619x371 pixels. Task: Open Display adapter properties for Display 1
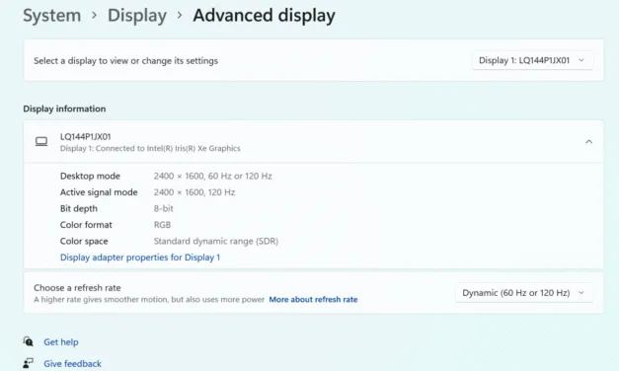pos(140,258)
